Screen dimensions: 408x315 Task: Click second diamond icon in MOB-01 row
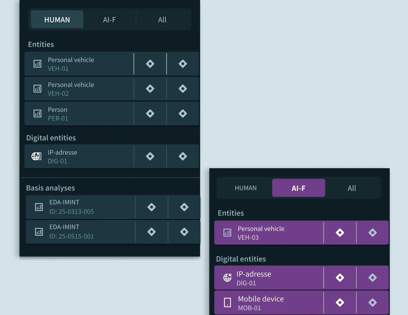coord(373,302)
